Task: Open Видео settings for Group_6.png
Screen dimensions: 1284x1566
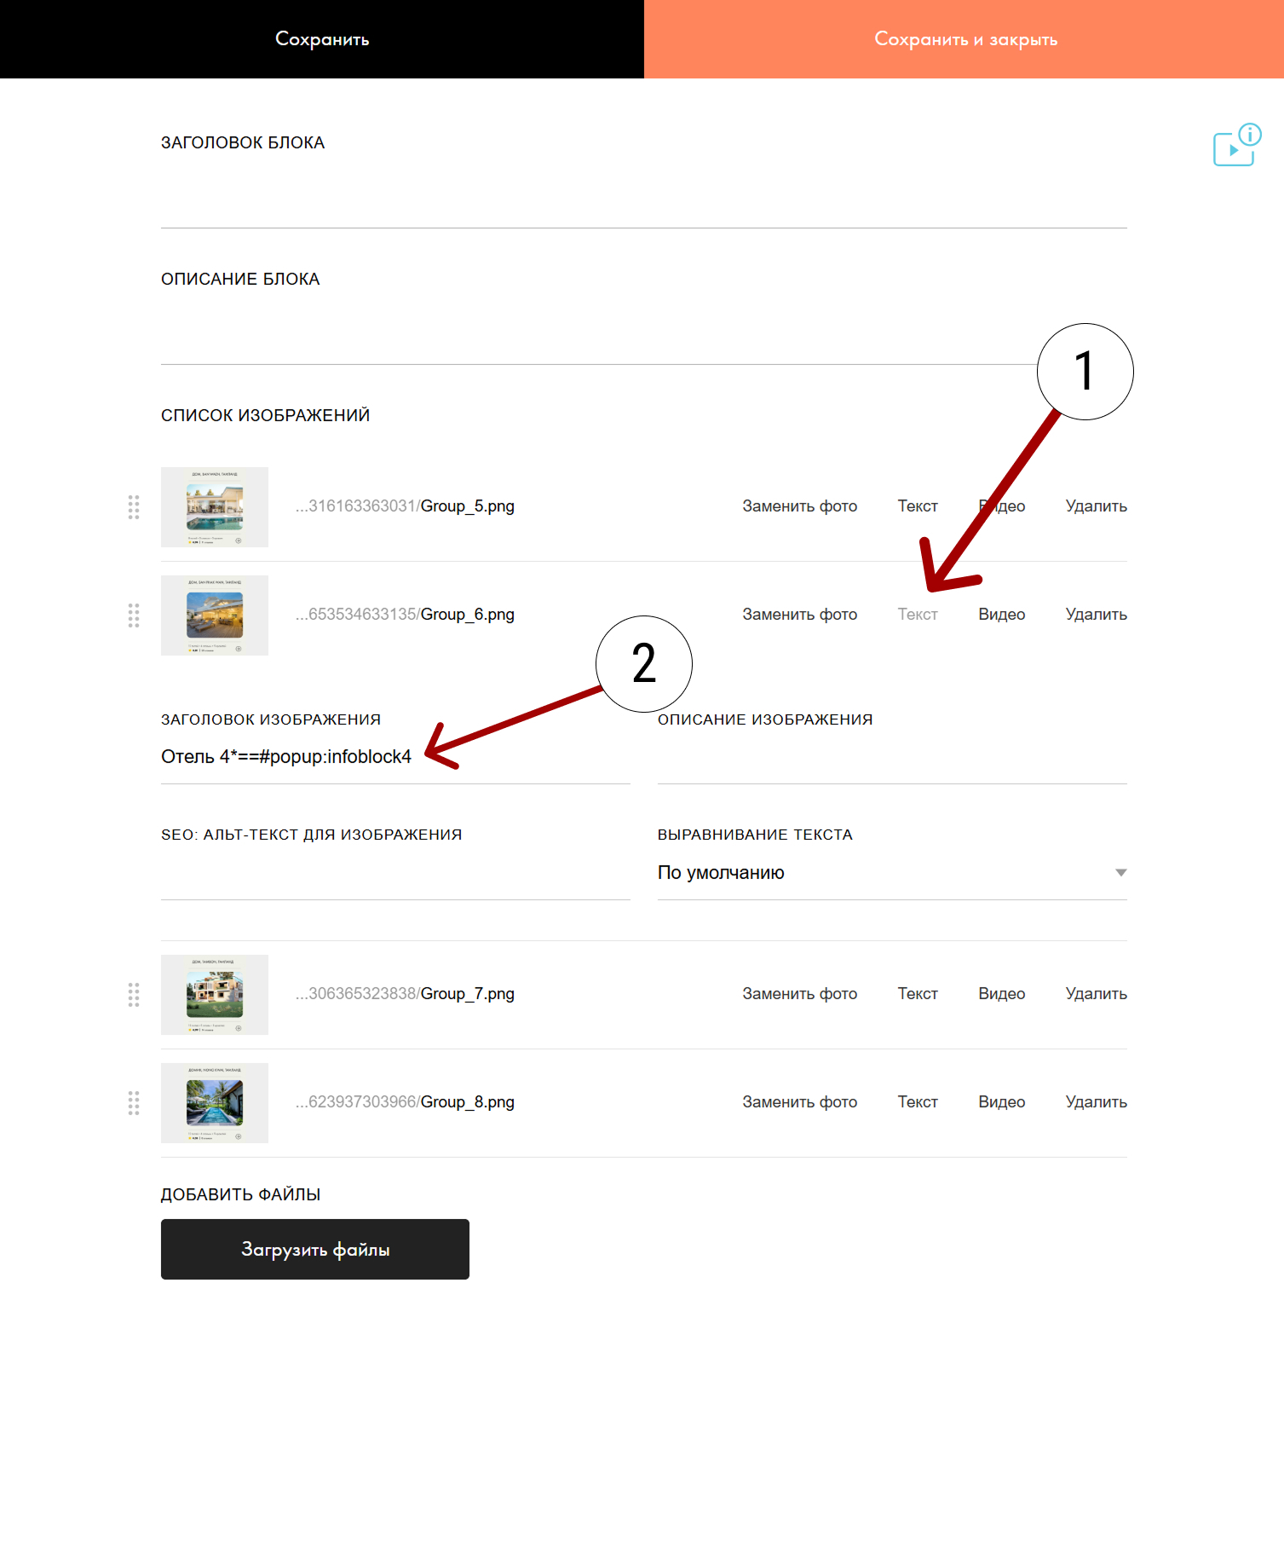Action: tap(1001, 615)
